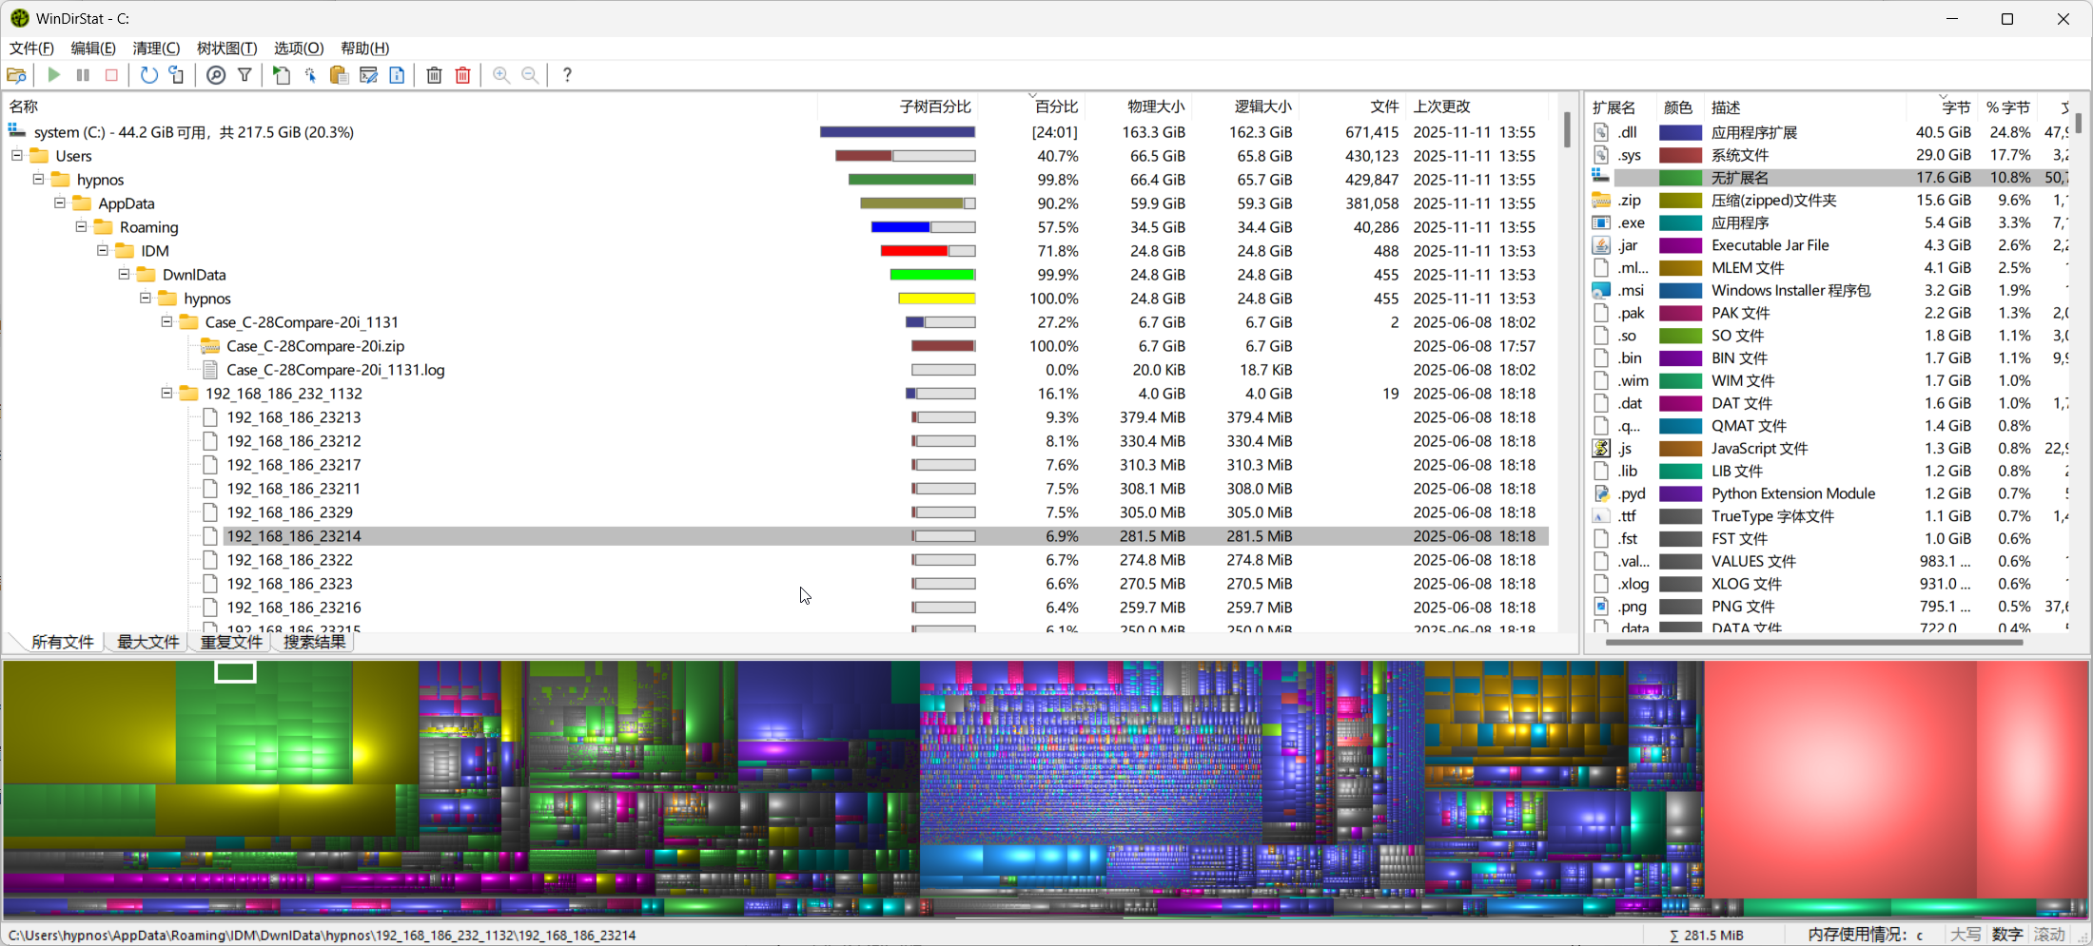This screenshot has width=2093, height=946.
Task: Open a drive or folder to scan
Action: (17, 75)
